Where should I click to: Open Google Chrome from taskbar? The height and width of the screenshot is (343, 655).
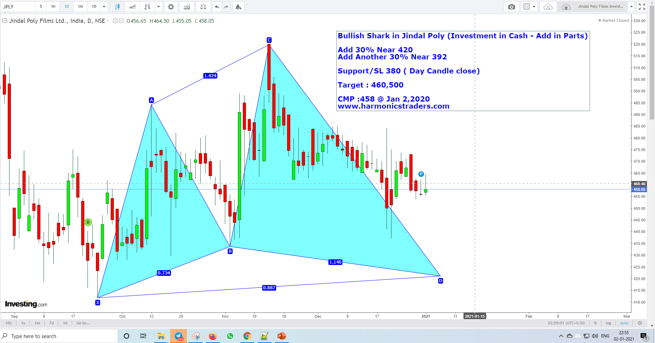tap(247, 336)
